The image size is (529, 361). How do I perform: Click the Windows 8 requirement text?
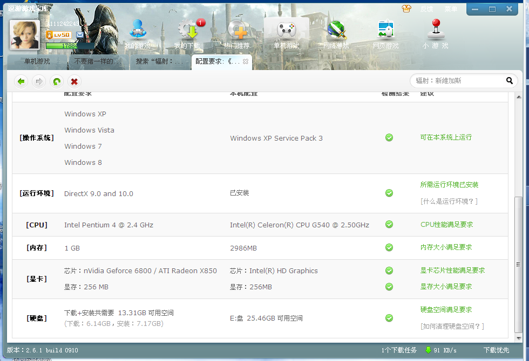[x=83, y=162]
